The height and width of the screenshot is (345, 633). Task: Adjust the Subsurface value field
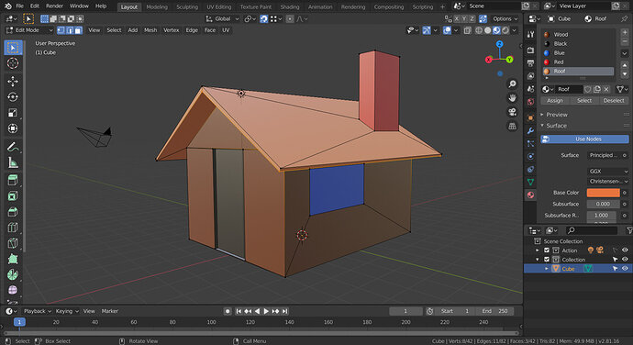602,204
